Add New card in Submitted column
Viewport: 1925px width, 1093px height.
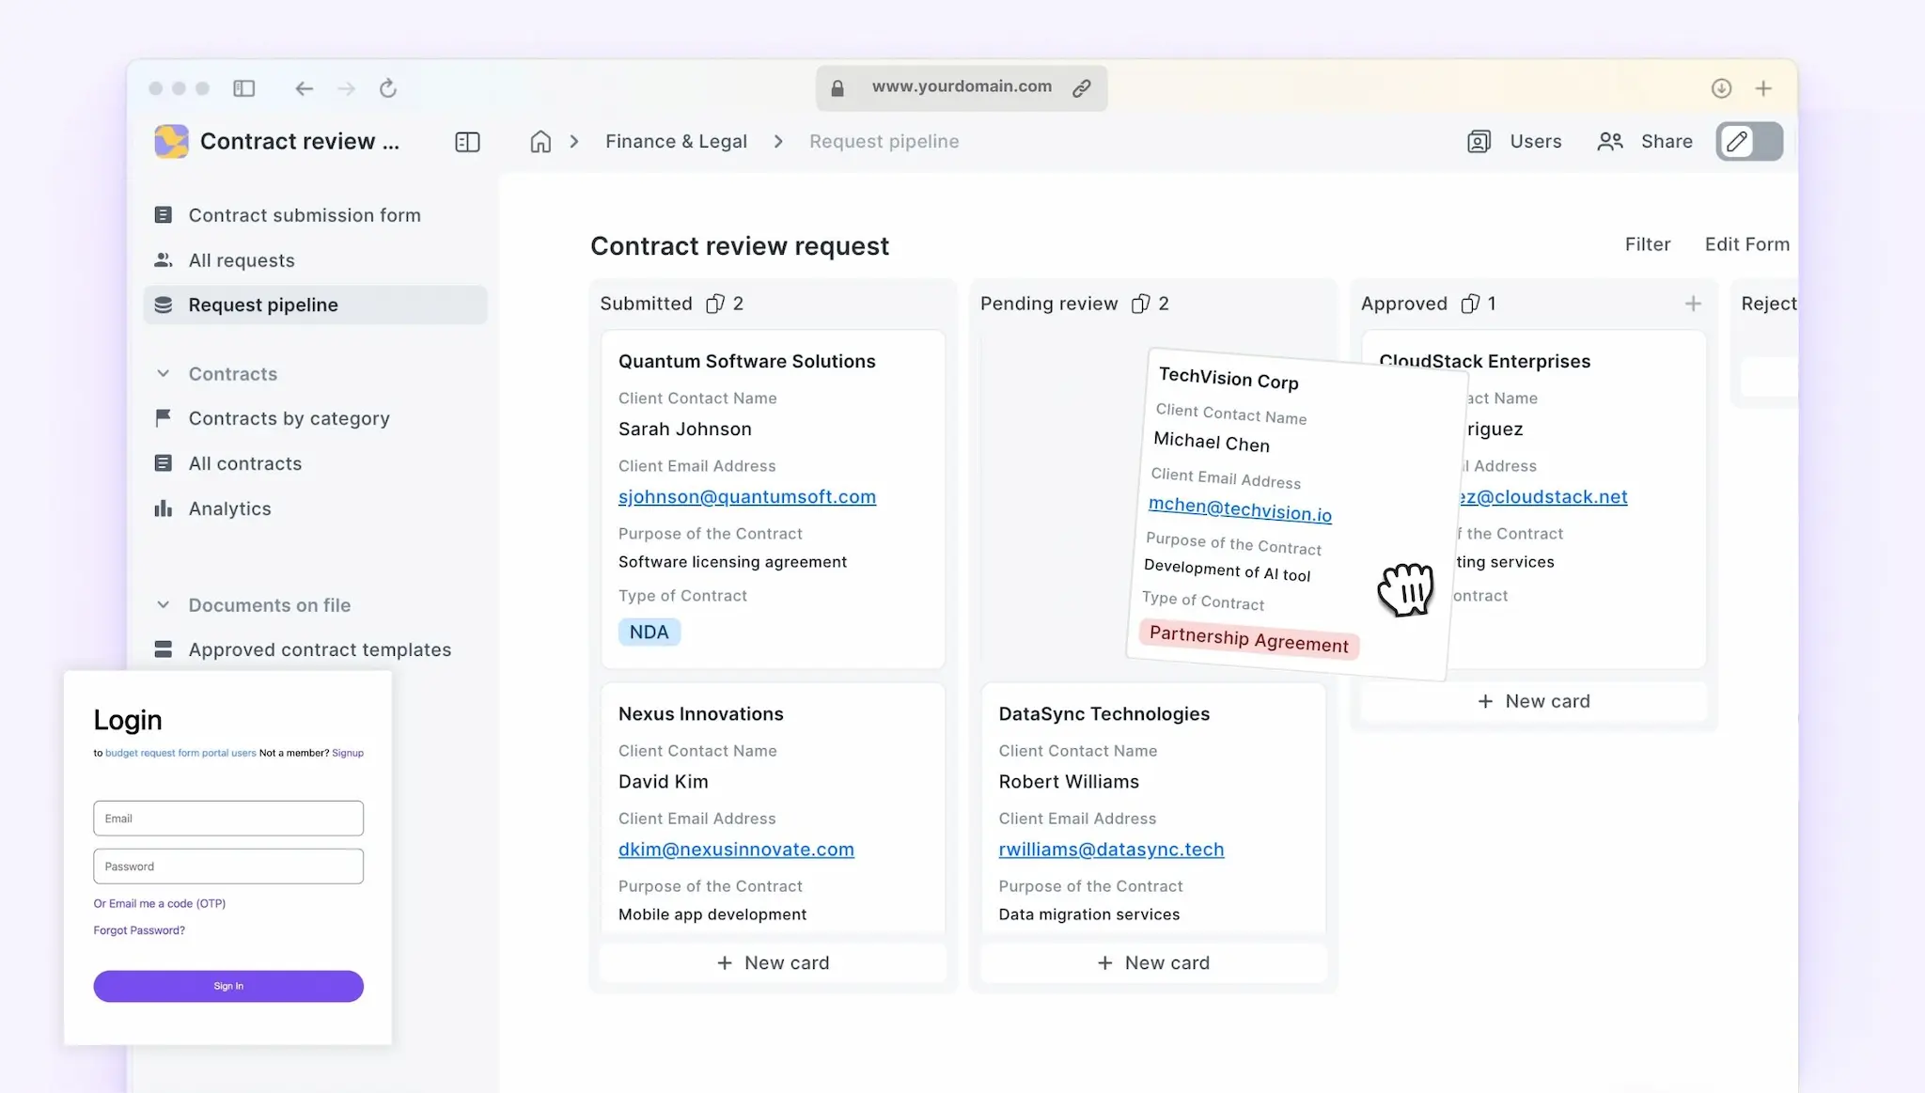click(773, 962)
